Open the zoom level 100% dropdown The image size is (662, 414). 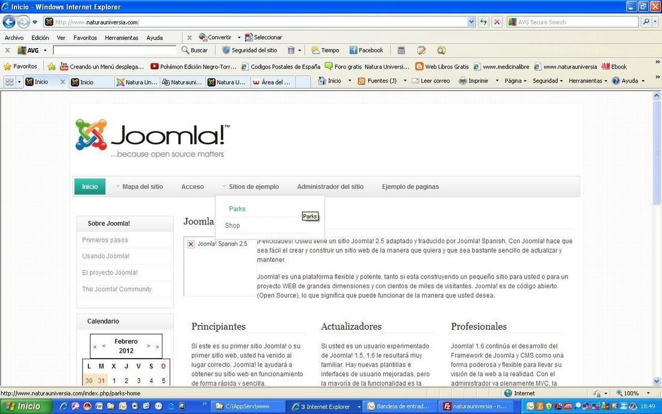pos(649,393)
